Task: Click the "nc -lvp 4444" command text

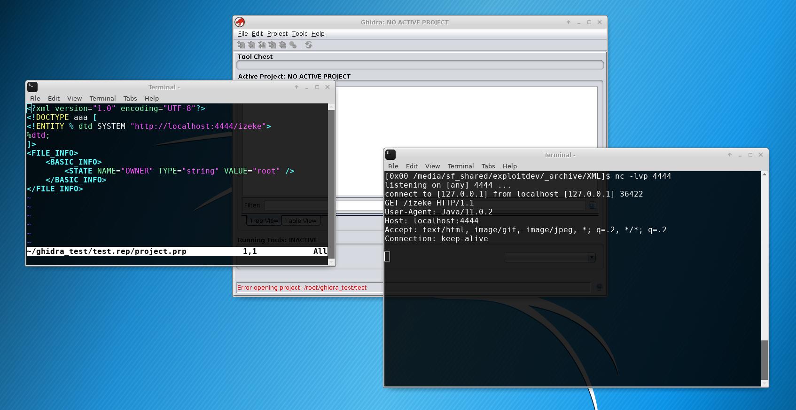Action: click(643, 176)
